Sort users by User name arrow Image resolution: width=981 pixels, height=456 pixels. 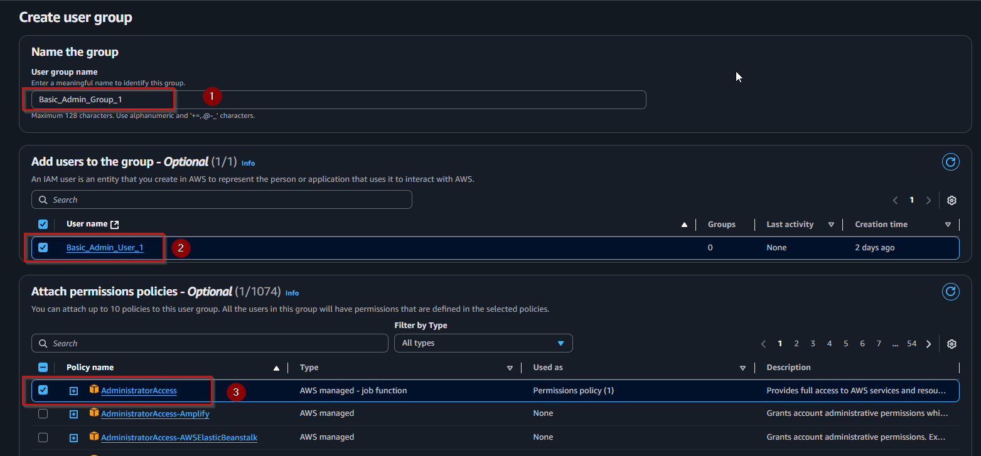click(685, 225)
